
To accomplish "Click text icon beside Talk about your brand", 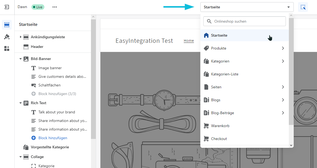I will pyautogui.click(x=34, y=112).
